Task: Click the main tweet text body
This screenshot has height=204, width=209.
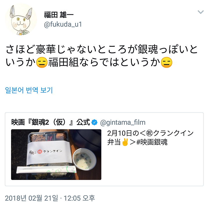Action: coord(102,56)
